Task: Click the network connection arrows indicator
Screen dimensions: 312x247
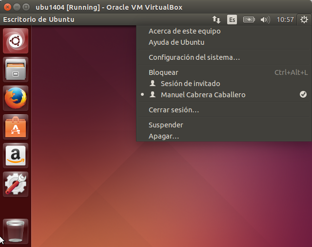Action: pyautogui.click(x=216, y=19)
